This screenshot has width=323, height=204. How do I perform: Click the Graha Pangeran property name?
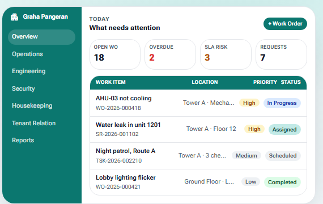tap(45, 16)
